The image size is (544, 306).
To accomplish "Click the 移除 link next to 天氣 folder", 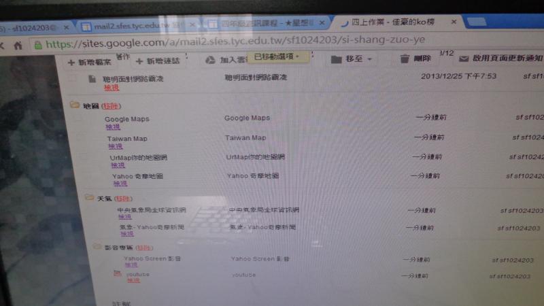I will 123,199.
